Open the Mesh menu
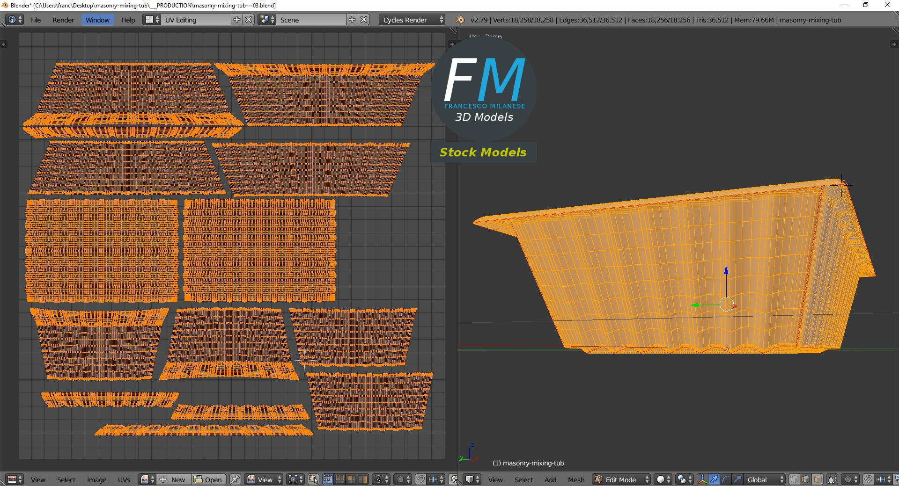The height and width of the screenshot is (486, 899). [576, 479]
